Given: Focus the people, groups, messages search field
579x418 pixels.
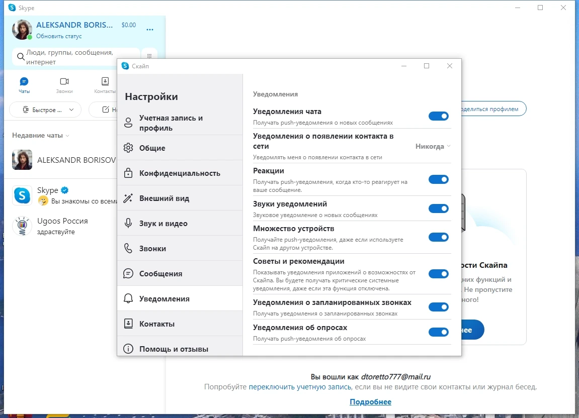Looking at the screenshot, I should (x=76, y=57).
